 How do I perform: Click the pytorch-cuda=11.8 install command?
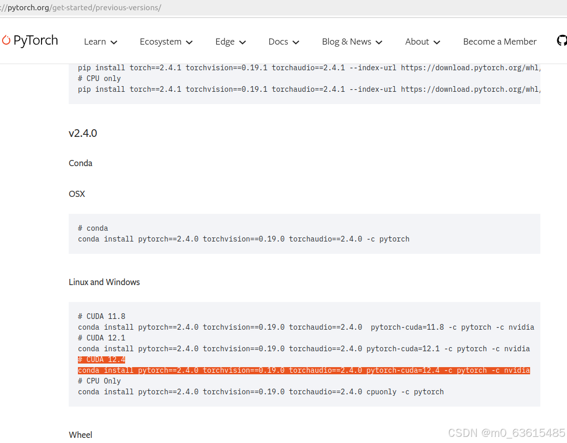tap(306, 327)
